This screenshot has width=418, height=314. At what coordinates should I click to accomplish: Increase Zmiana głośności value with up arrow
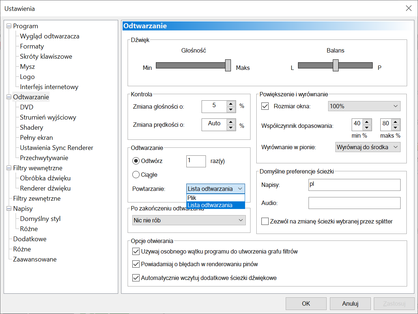click(231, 104)
